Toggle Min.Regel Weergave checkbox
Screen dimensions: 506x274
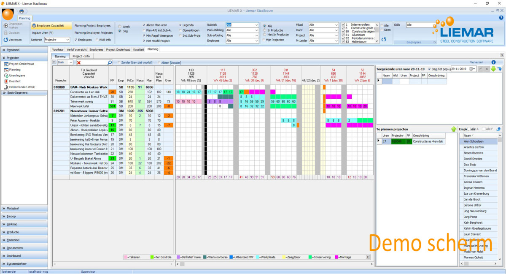pos(144,36)
